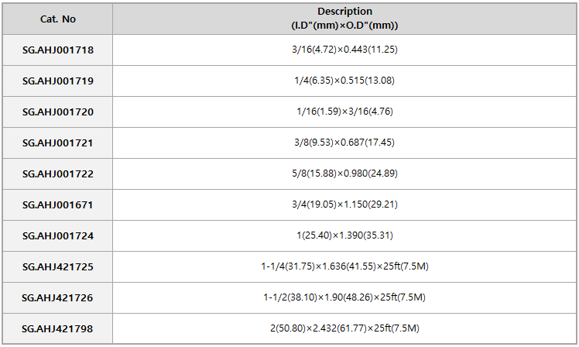Screen dimensions: 579x347
Task: Select catalog number SG.AHJ001724
Action: click(58, 236)
